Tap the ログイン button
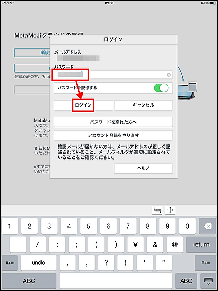The width and height of the screenshot is (218, 291). coord(84,105)
